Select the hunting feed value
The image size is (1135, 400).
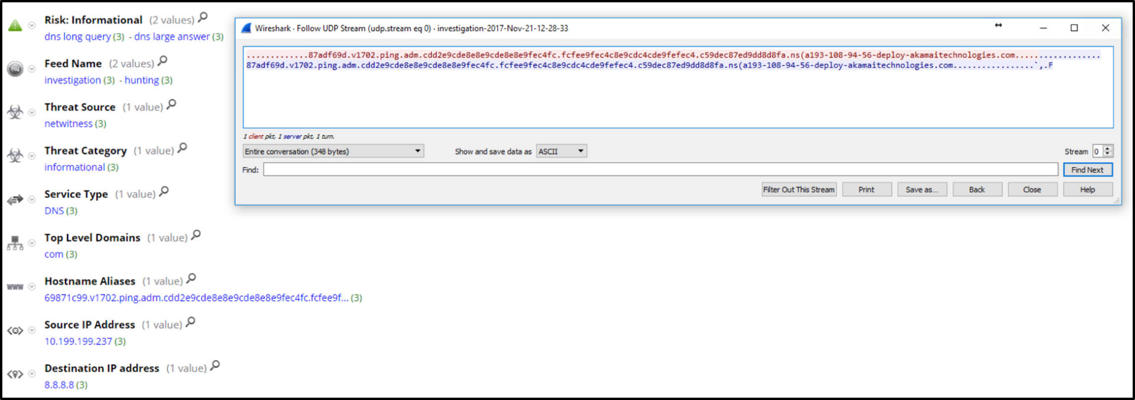[141, 80]
